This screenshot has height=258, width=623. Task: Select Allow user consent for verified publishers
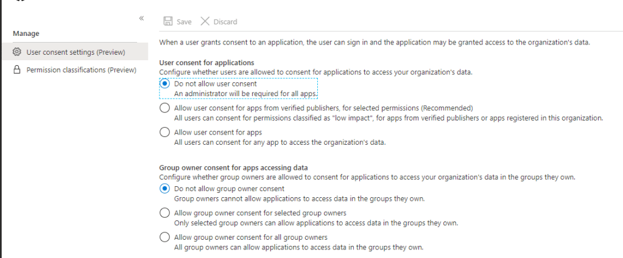tap(164, 108)
